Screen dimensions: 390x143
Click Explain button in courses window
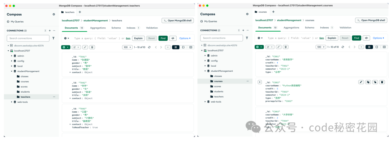point(332,38)
